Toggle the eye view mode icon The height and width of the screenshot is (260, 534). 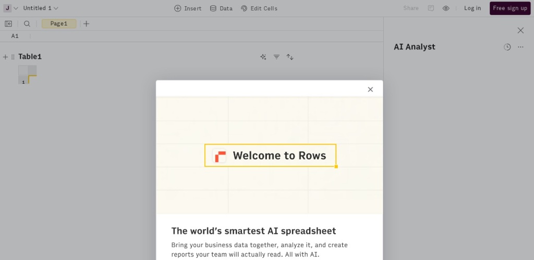[x=446, y=8]
